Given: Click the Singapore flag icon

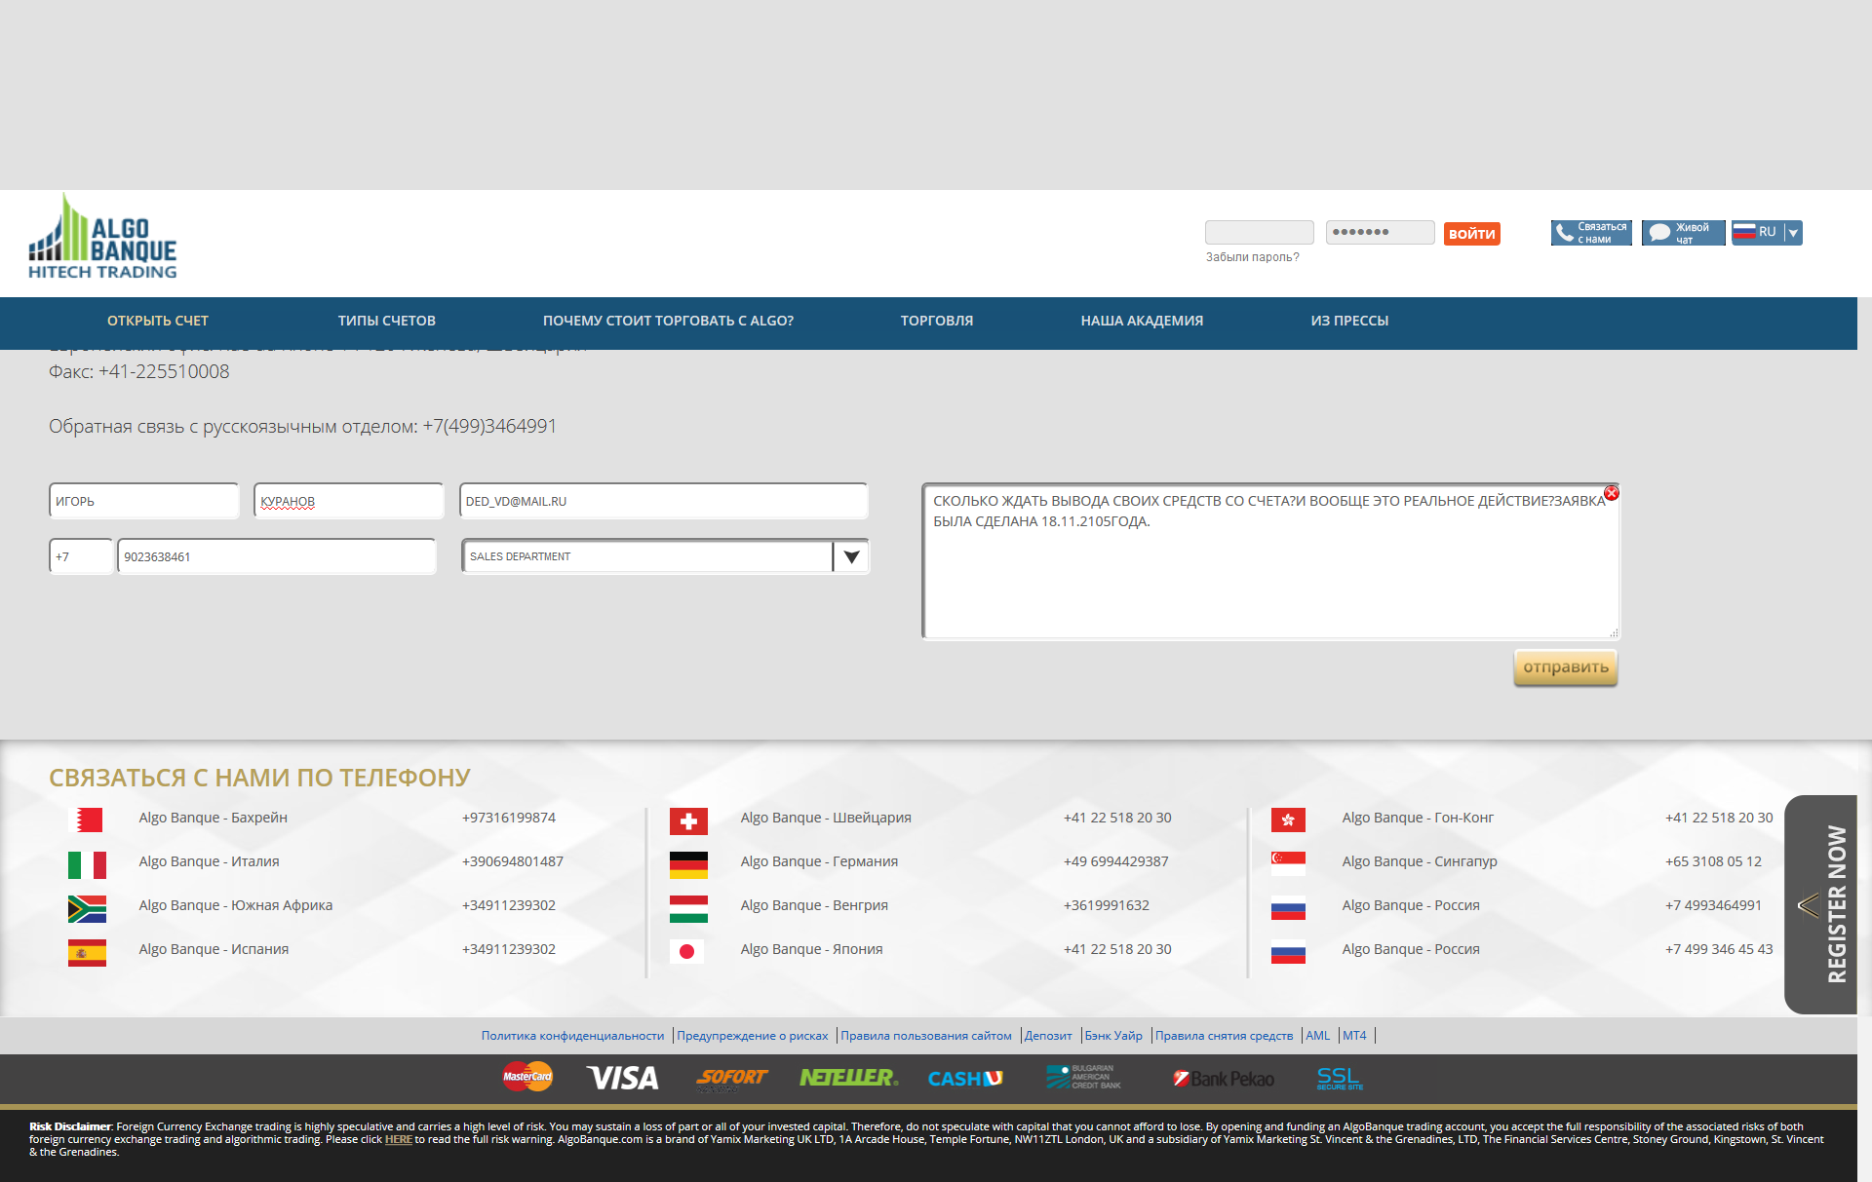Looking at the screenshot, I should click(1288, 863).
